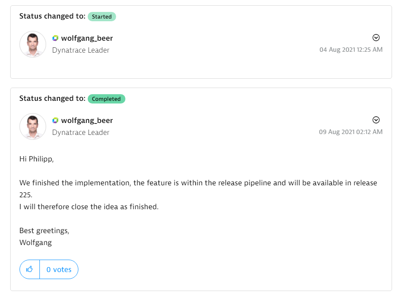Open wolfgang_beer's avatar in the Completed post
Screen dimensions: 404x299
point(33,126)
